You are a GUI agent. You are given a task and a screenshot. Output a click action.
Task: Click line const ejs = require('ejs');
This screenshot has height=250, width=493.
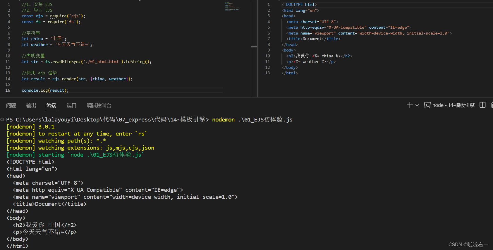54,16
